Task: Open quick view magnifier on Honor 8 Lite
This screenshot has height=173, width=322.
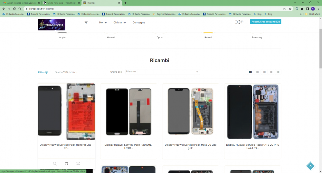Action: pyautogui.click(x=55, y=164)
